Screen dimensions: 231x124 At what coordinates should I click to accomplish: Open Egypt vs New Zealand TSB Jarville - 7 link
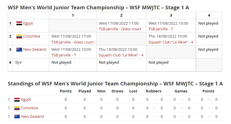[x=161, y=29]
